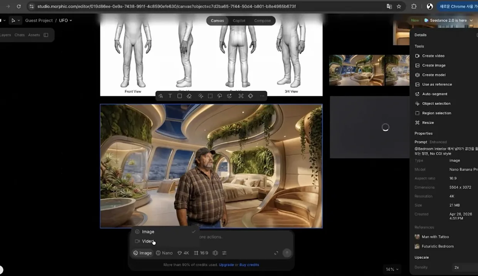478x276 pixels.
Task: Open Guest Project breadcrumb
Action: [x=39, y=20]
